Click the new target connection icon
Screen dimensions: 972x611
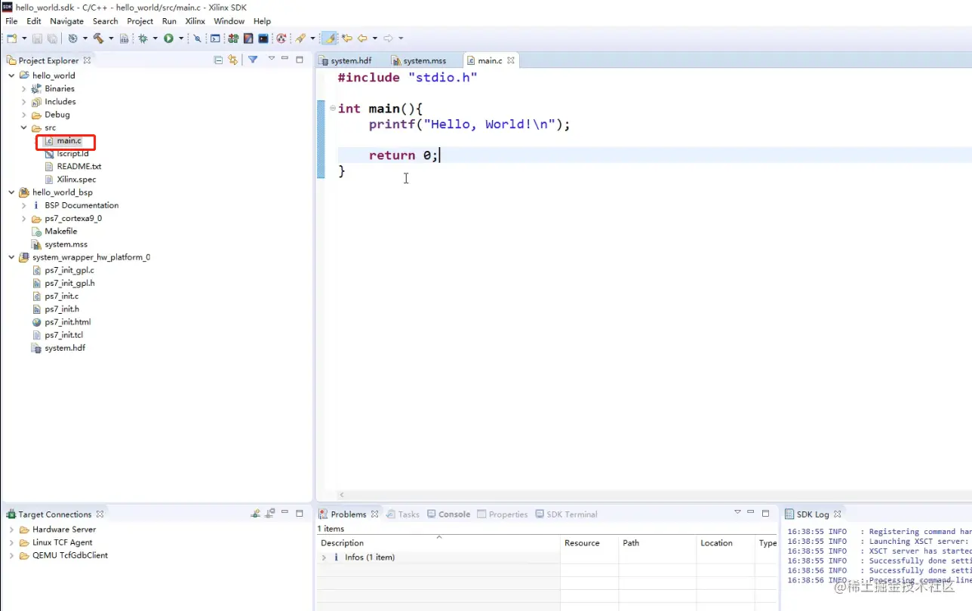[x=256, y=514]
